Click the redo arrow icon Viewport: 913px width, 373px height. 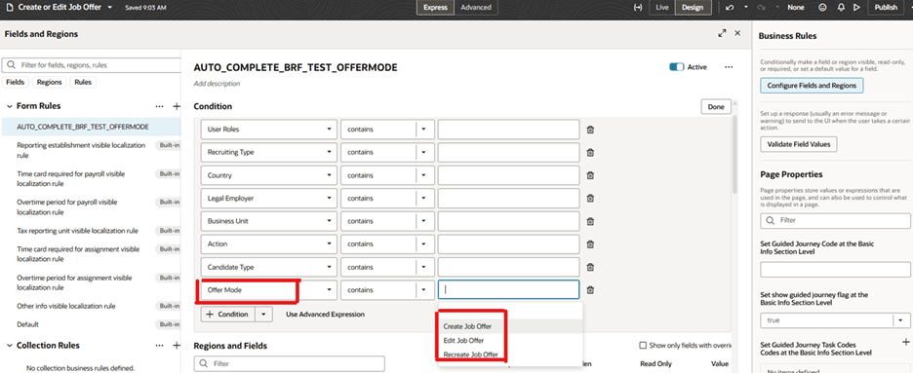click(762, 8)
